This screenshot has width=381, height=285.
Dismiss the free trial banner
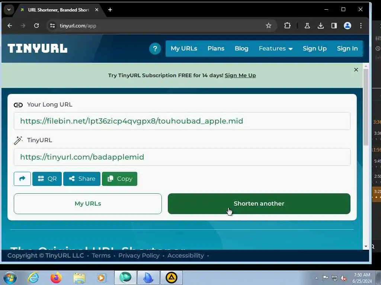pyautogui.click(x=356, y=70)
